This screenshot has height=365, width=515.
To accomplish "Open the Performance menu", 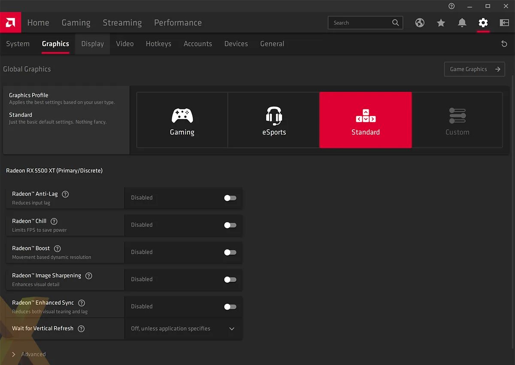I will pos(178,23).
